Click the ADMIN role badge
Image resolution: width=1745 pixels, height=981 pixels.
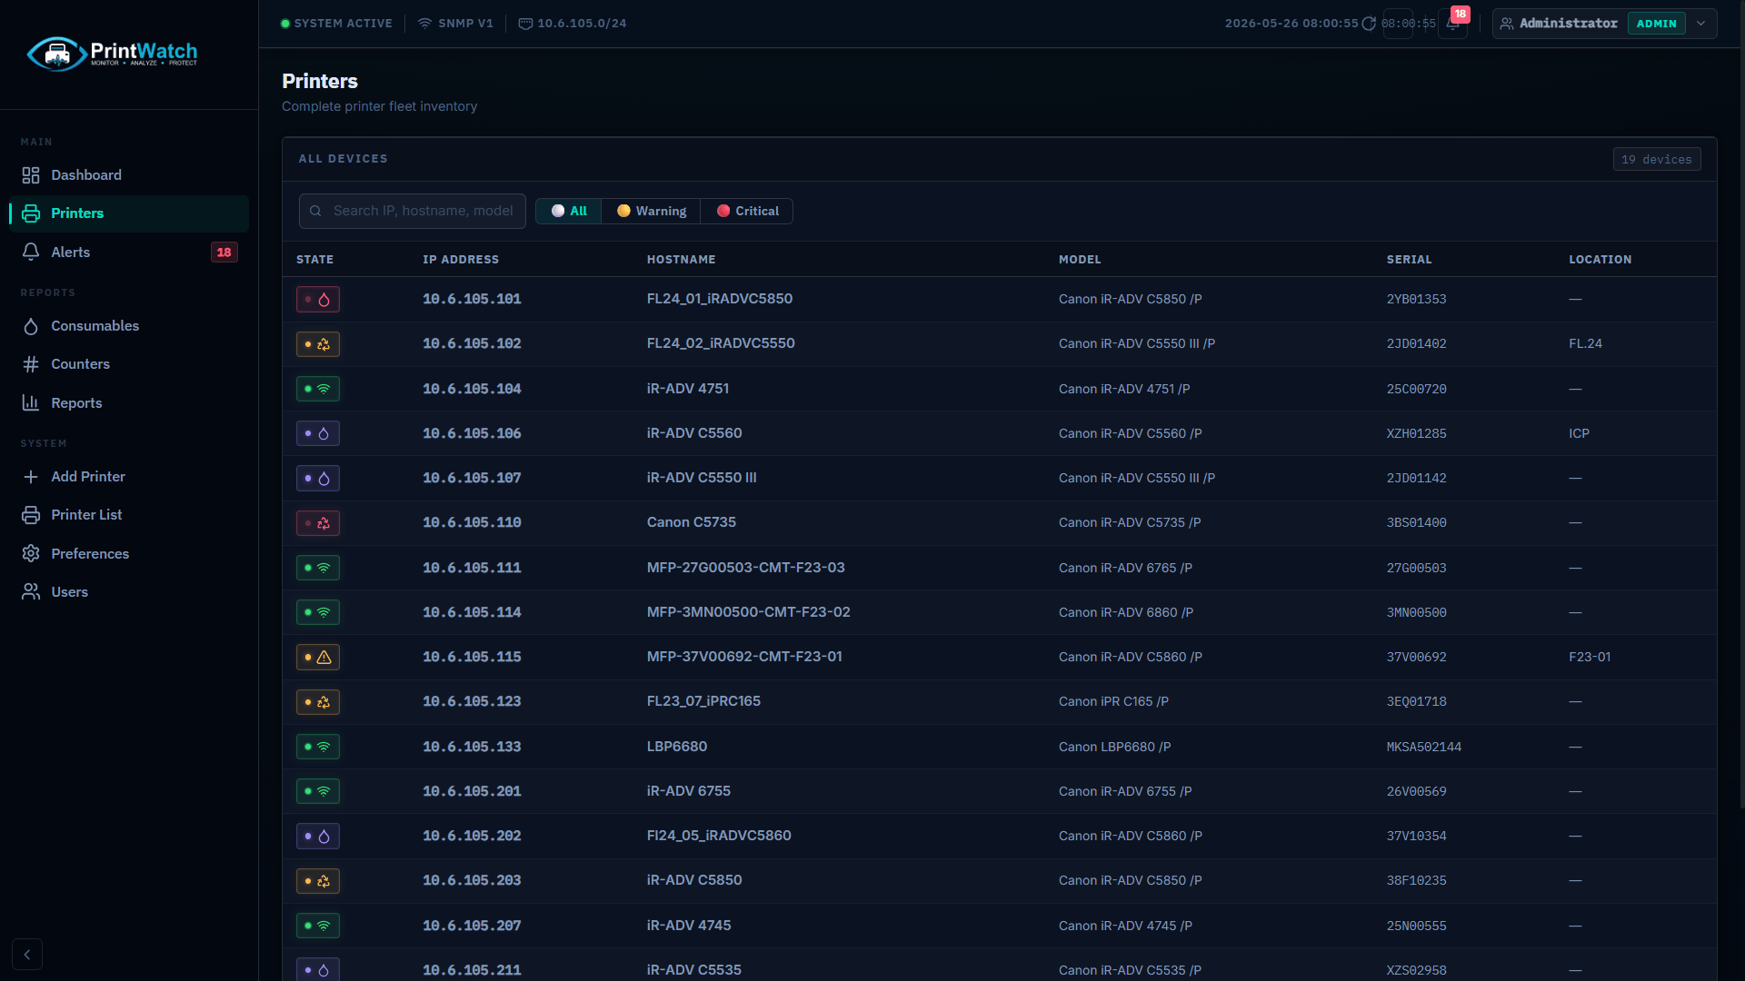pos(1656,24)
